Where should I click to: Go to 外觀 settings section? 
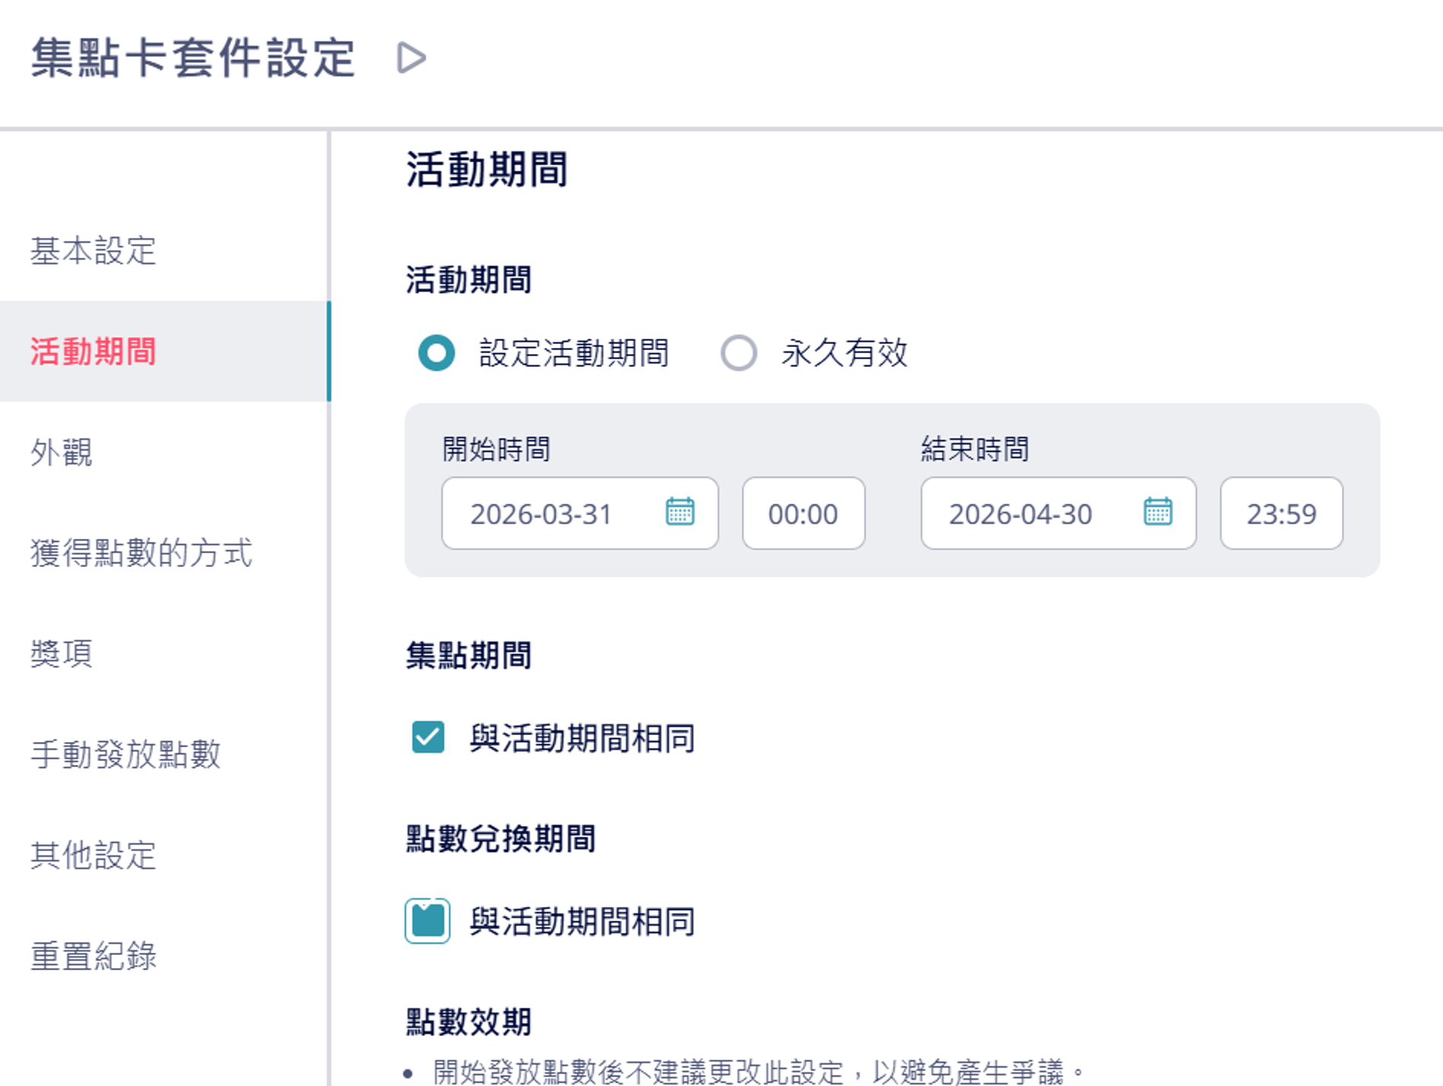(62, 452)
